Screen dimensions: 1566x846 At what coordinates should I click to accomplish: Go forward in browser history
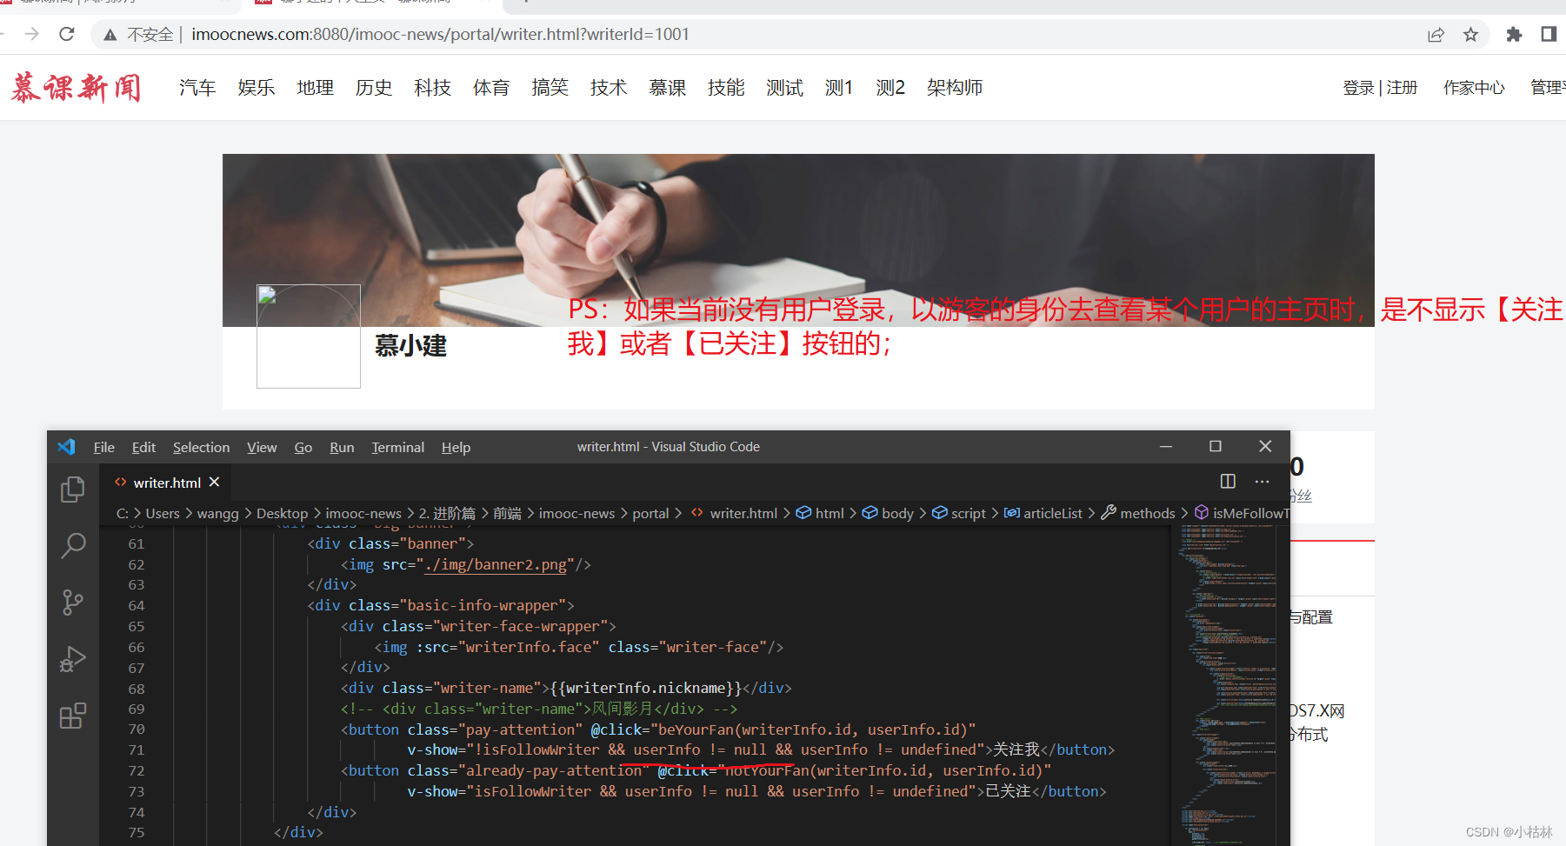tap(32, 34)
